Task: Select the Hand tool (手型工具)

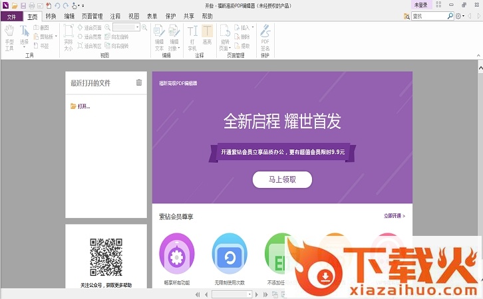Action: pyautogui.click(x=9, y=38)
